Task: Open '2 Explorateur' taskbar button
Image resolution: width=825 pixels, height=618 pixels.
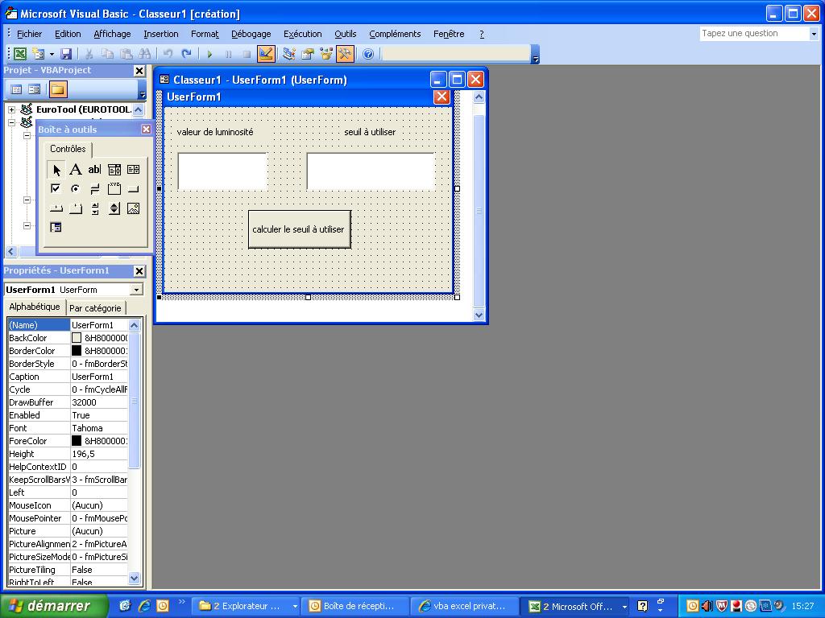Action: coord(247,606)
